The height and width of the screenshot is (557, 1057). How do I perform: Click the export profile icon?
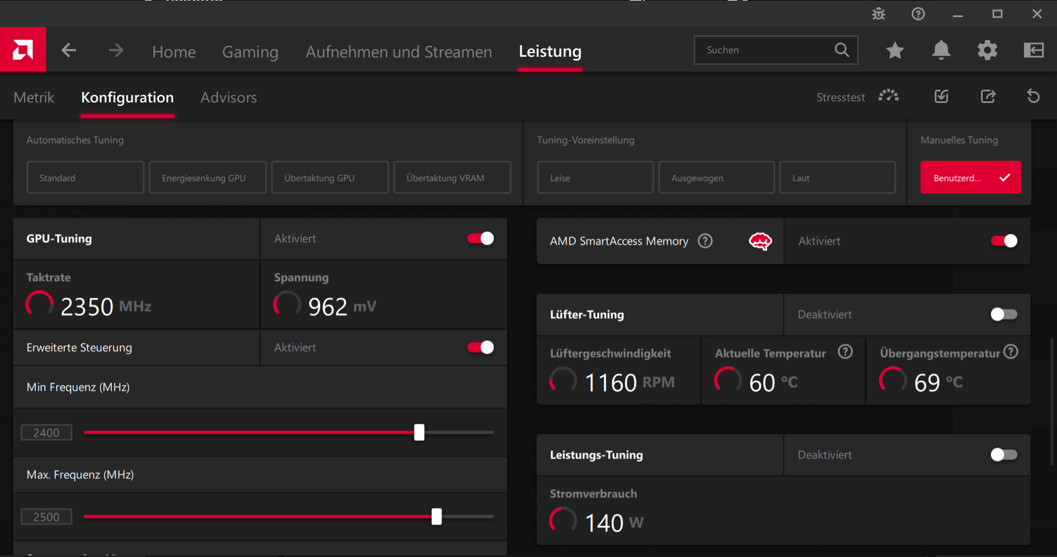[x=988, y=96]
